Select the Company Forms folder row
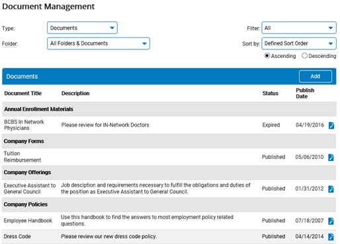Screen dimensions: 340x244 [169, 141]
